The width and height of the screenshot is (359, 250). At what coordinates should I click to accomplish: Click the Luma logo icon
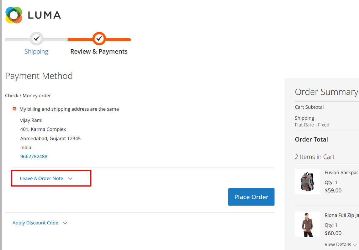pyautogui.click(x=14, y=15)
